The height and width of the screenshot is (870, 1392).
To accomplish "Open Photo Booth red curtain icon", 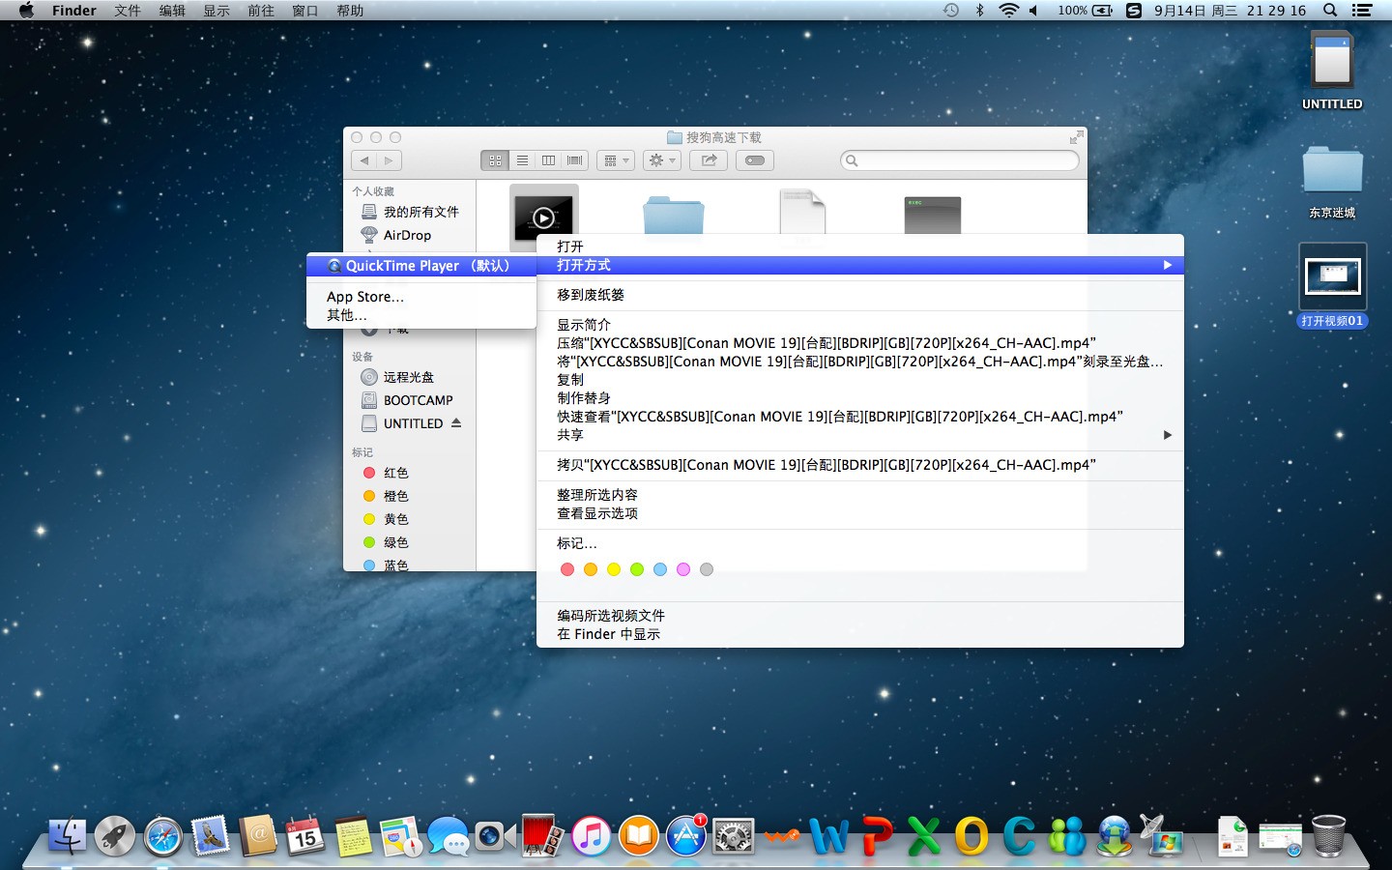I will point(543,836).
